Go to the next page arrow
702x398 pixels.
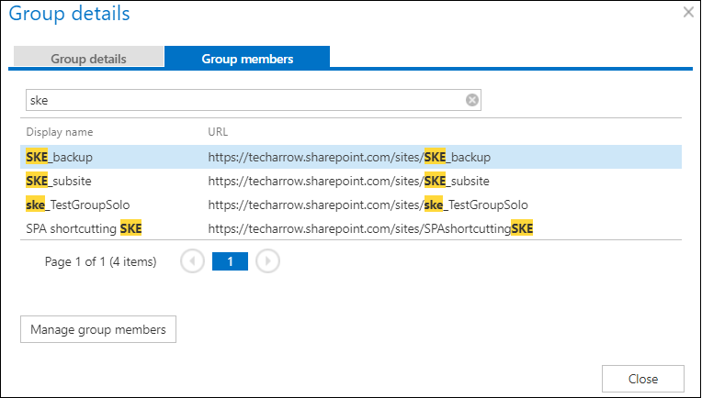tap(267, 261)
